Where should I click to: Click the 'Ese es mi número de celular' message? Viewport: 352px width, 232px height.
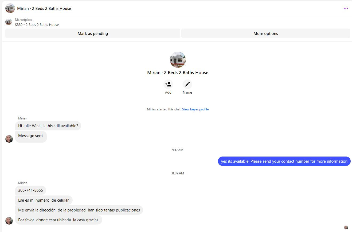[44, 200]
